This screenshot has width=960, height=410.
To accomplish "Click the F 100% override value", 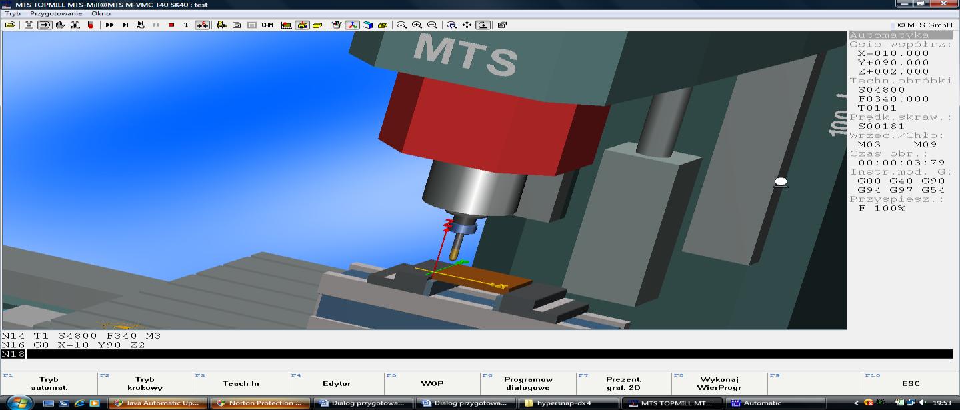I will tap(881, 208).
